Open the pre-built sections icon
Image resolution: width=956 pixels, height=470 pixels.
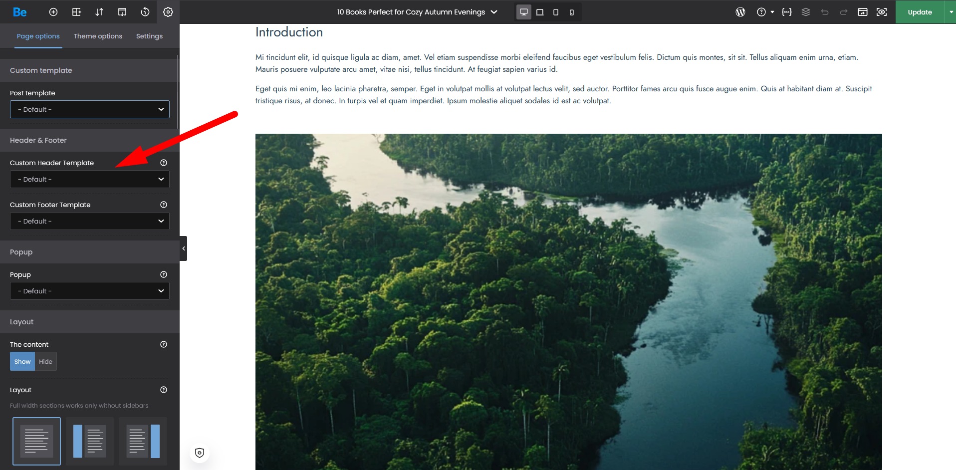point(76,12)
